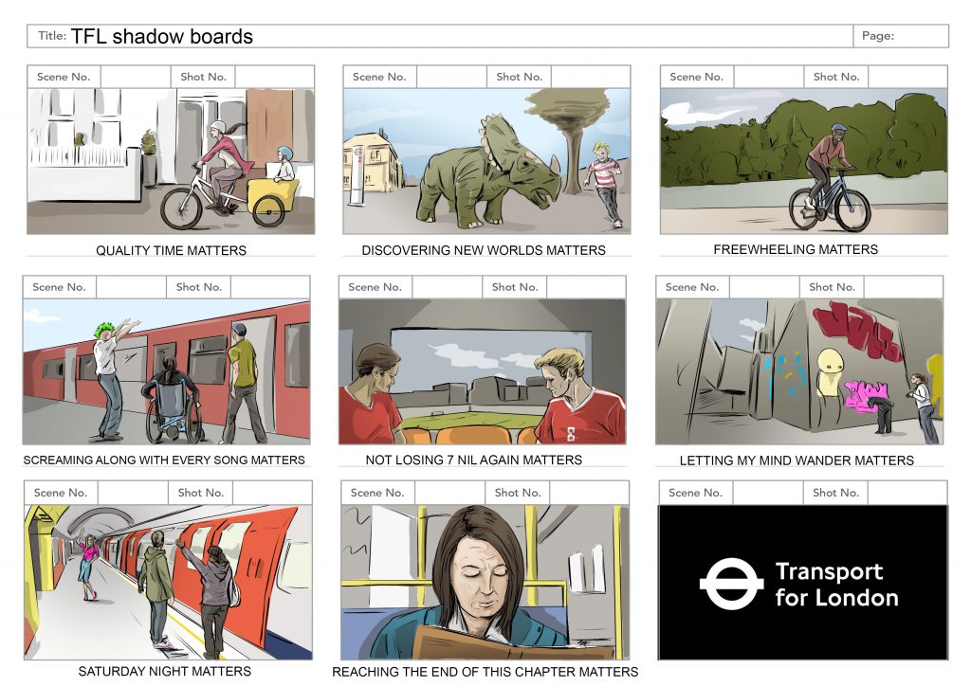Image resolution: width=971 pixels, height=686 pixels.
Task: Open the Saturday Night tube platform panel
Action: [x=169, y=582]
